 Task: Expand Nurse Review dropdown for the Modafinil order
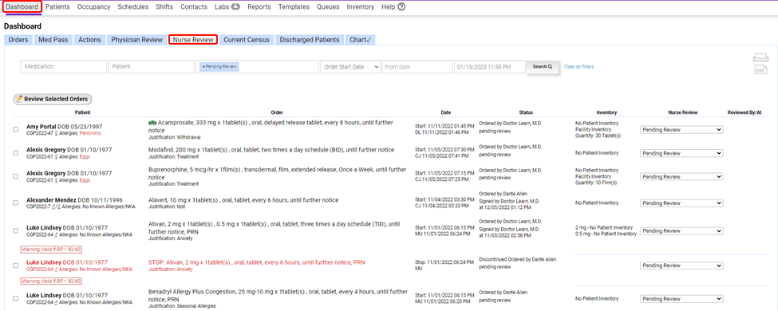click(x=681, y=153)
